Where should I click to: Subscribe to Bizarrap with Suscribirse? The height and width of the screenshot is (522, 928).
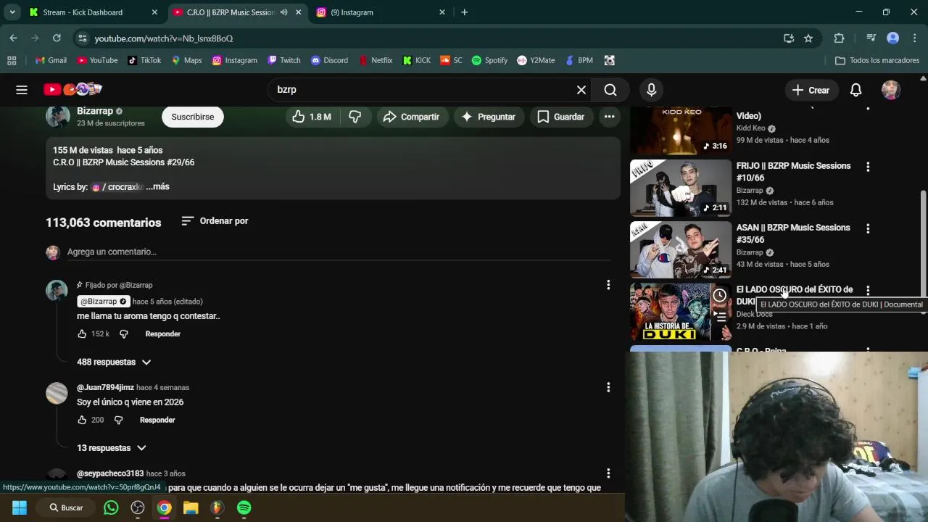point(192,117)
